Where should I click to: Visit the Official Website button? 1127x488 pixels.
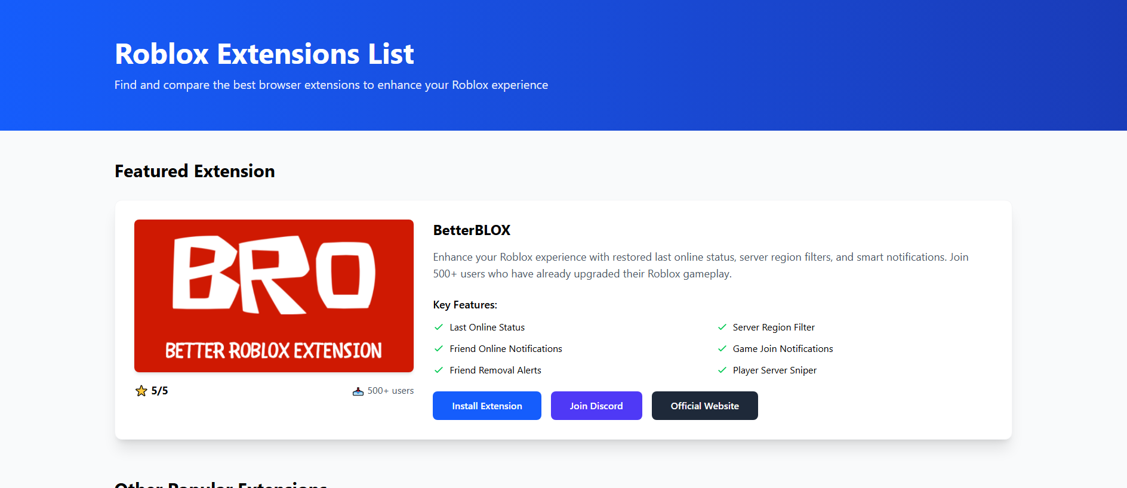tap(705, 406)
